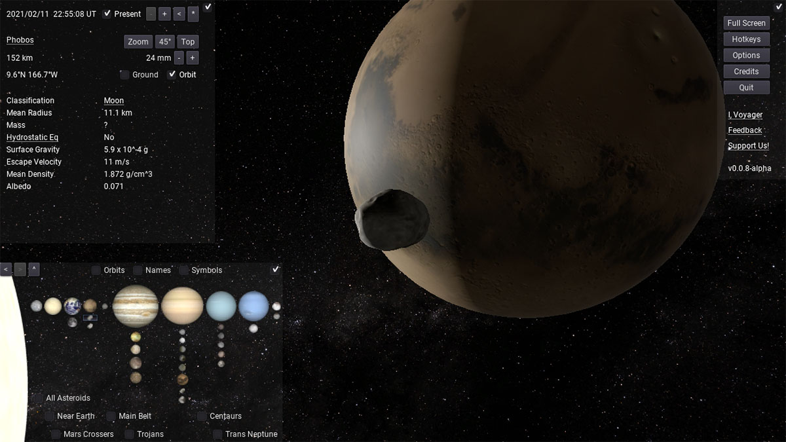Check the Main Belt asteroids box
The image size is (786, 442).
[111, 416]
